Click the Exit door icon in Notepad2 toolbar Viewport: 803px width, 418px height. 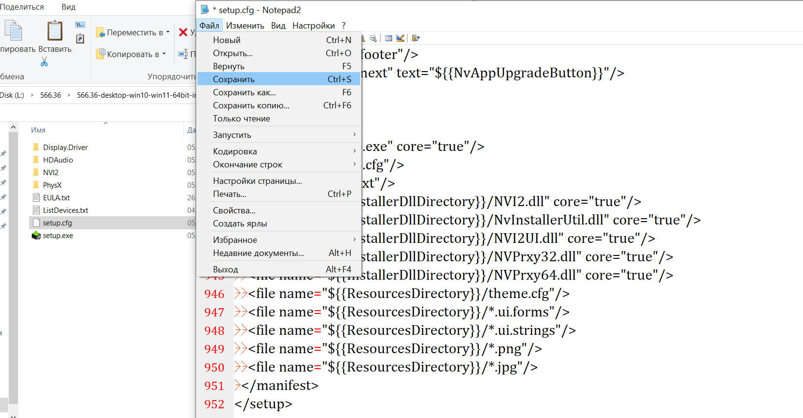[416, 38]
